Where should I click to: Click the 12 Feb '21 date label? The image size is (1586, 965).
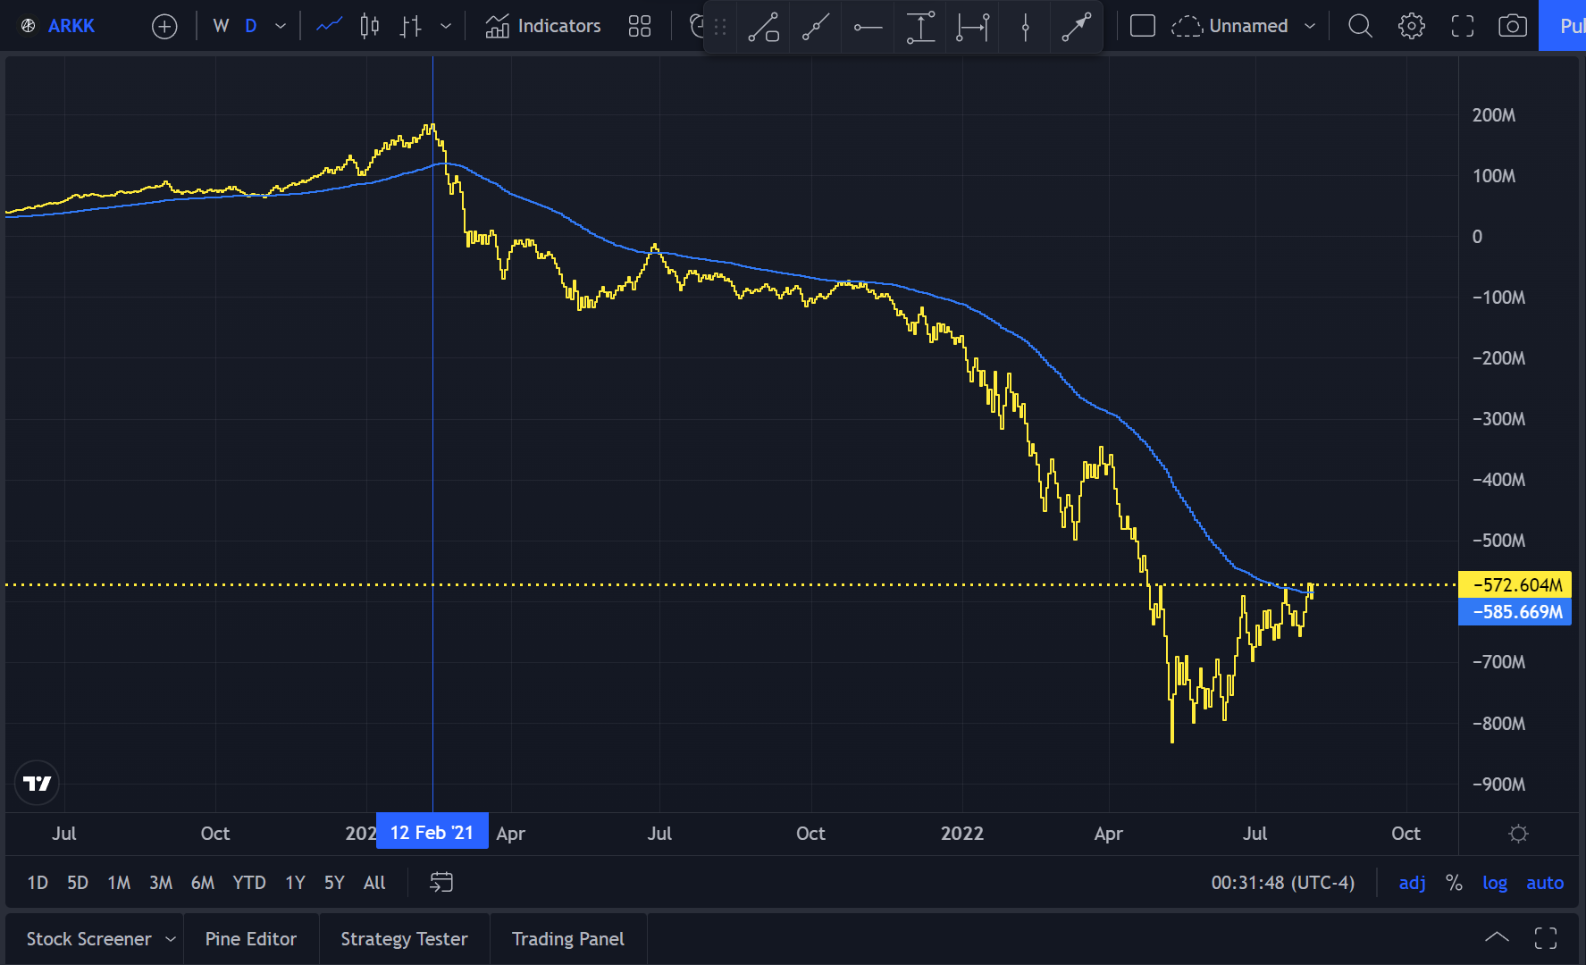click(432, 832)
